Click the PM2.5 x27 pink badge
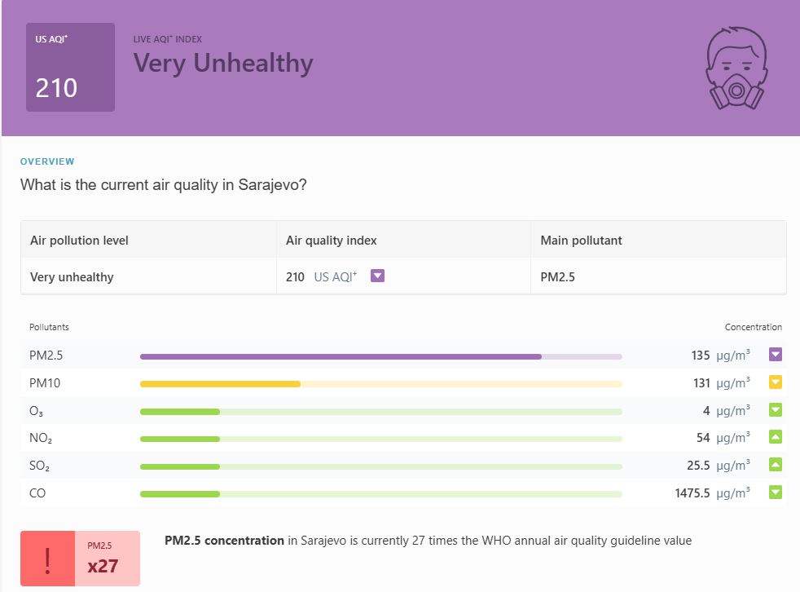Image resolution: width=800 pixels, height=592 pixels. pos(107,559)
